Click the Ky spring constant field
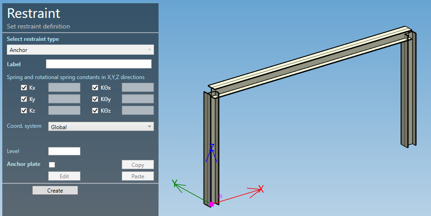The width and height of the screenshot is (431, 216). click(x=64, y=99)
